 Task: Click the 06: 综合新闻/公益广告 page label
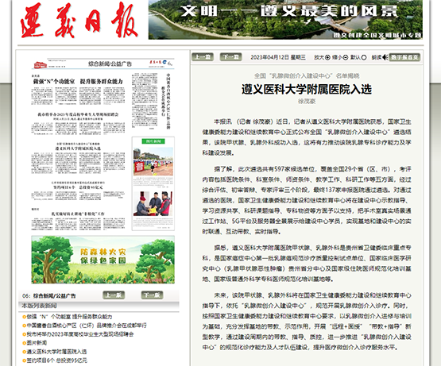pyautogui.click(x=49, y=295)
